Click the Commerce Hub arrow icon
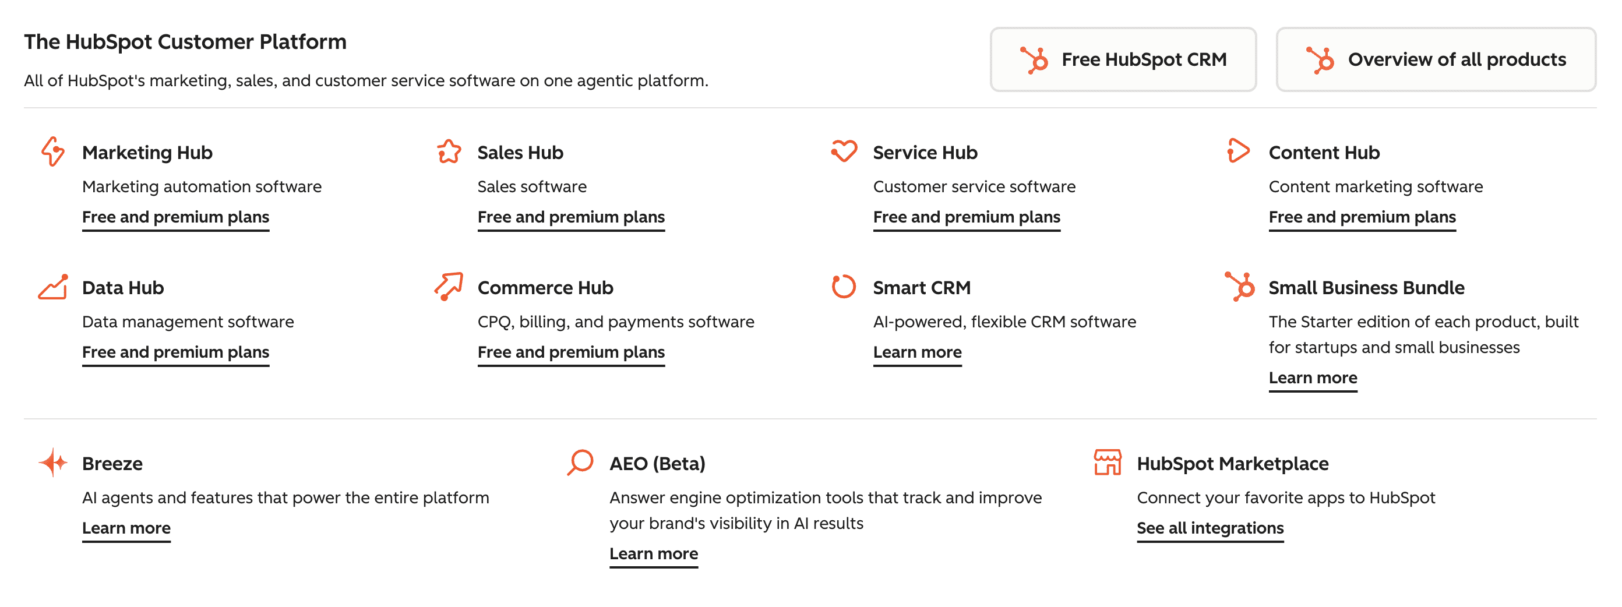Screen dimensions: 1622x607 tap(449, 287)
